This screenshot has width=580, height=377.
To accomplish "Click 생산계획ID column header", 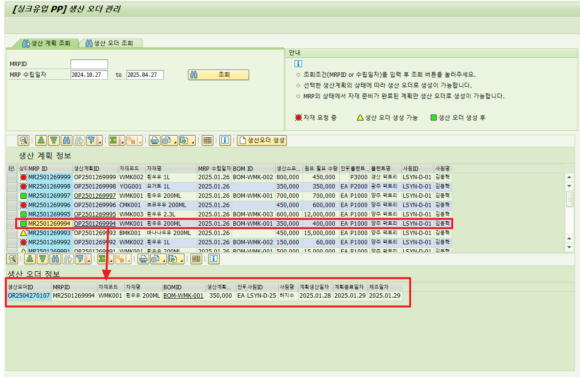I will pos(95,169).
